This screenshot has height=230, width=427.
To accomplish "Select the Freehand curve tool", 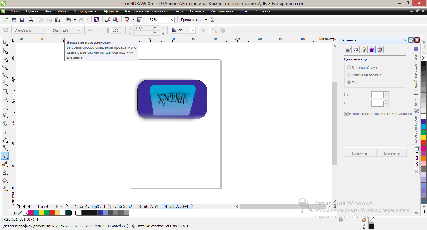I will coord(5,75).
